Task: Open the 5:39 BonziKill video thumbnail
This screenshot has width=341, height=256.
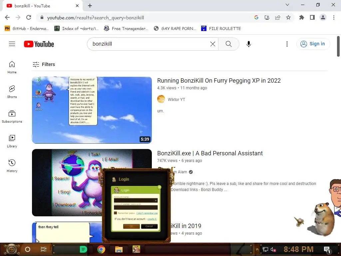Action: pos(92,110)
